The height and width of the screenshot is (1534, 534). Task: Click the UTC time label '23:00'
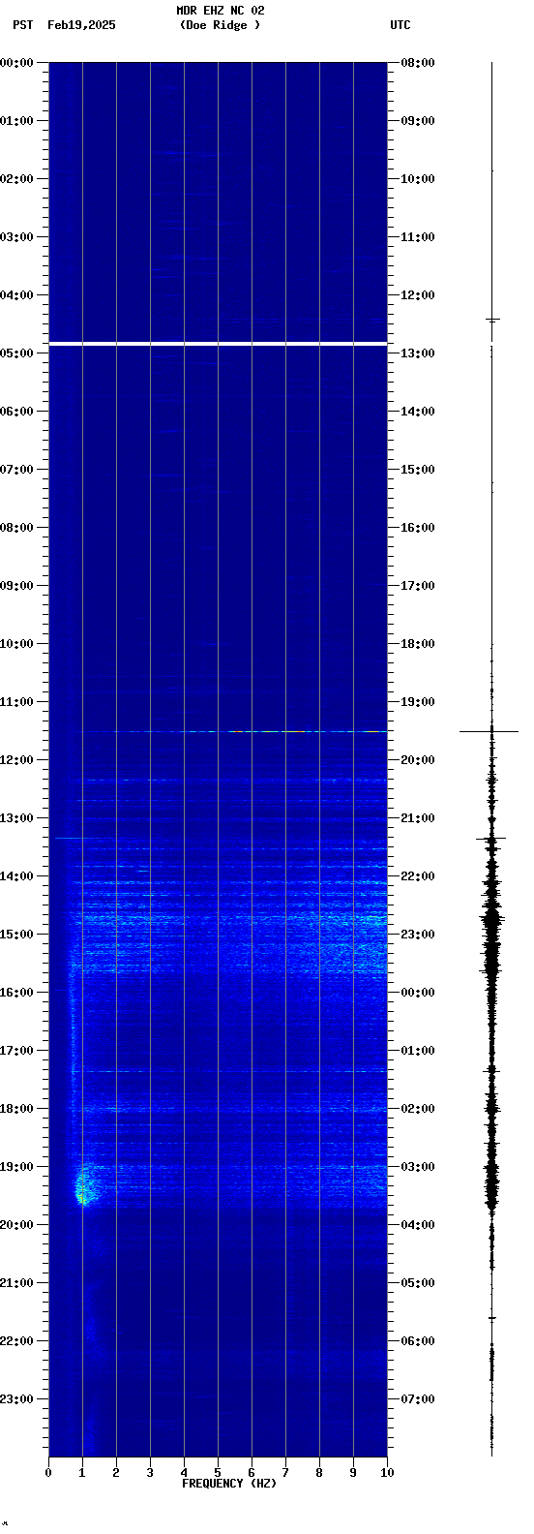click(418, 935)
